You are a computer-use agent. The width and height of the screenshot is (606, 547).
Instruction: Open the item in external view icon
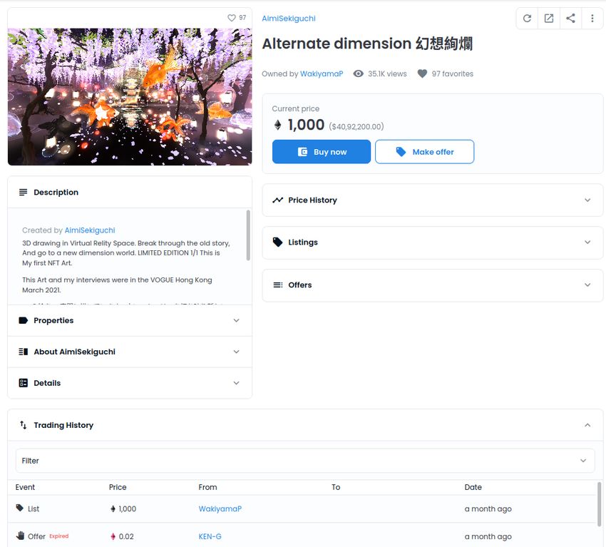pos(548,18)
